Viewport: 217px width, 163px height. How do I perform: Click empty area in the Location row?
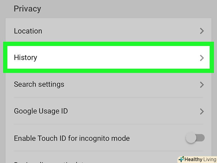(119, 31)
